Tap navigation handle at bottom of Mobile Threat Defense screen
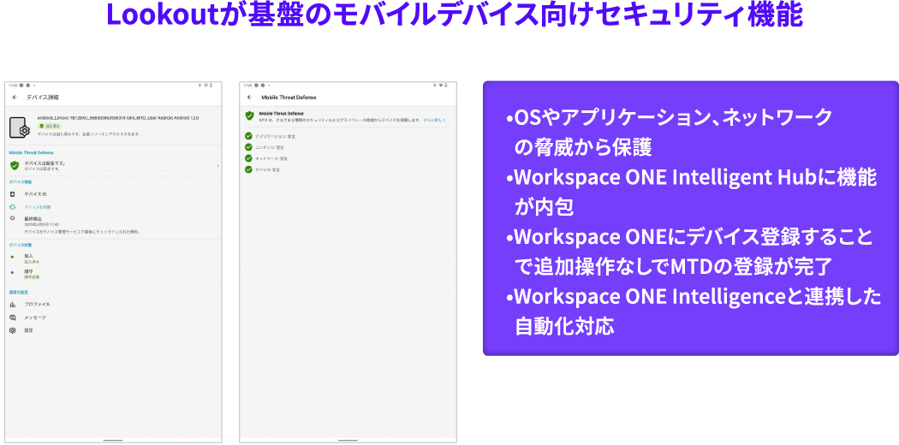This screenshot has width=899, height=445. pyautogui.click(x=348, y=441)
